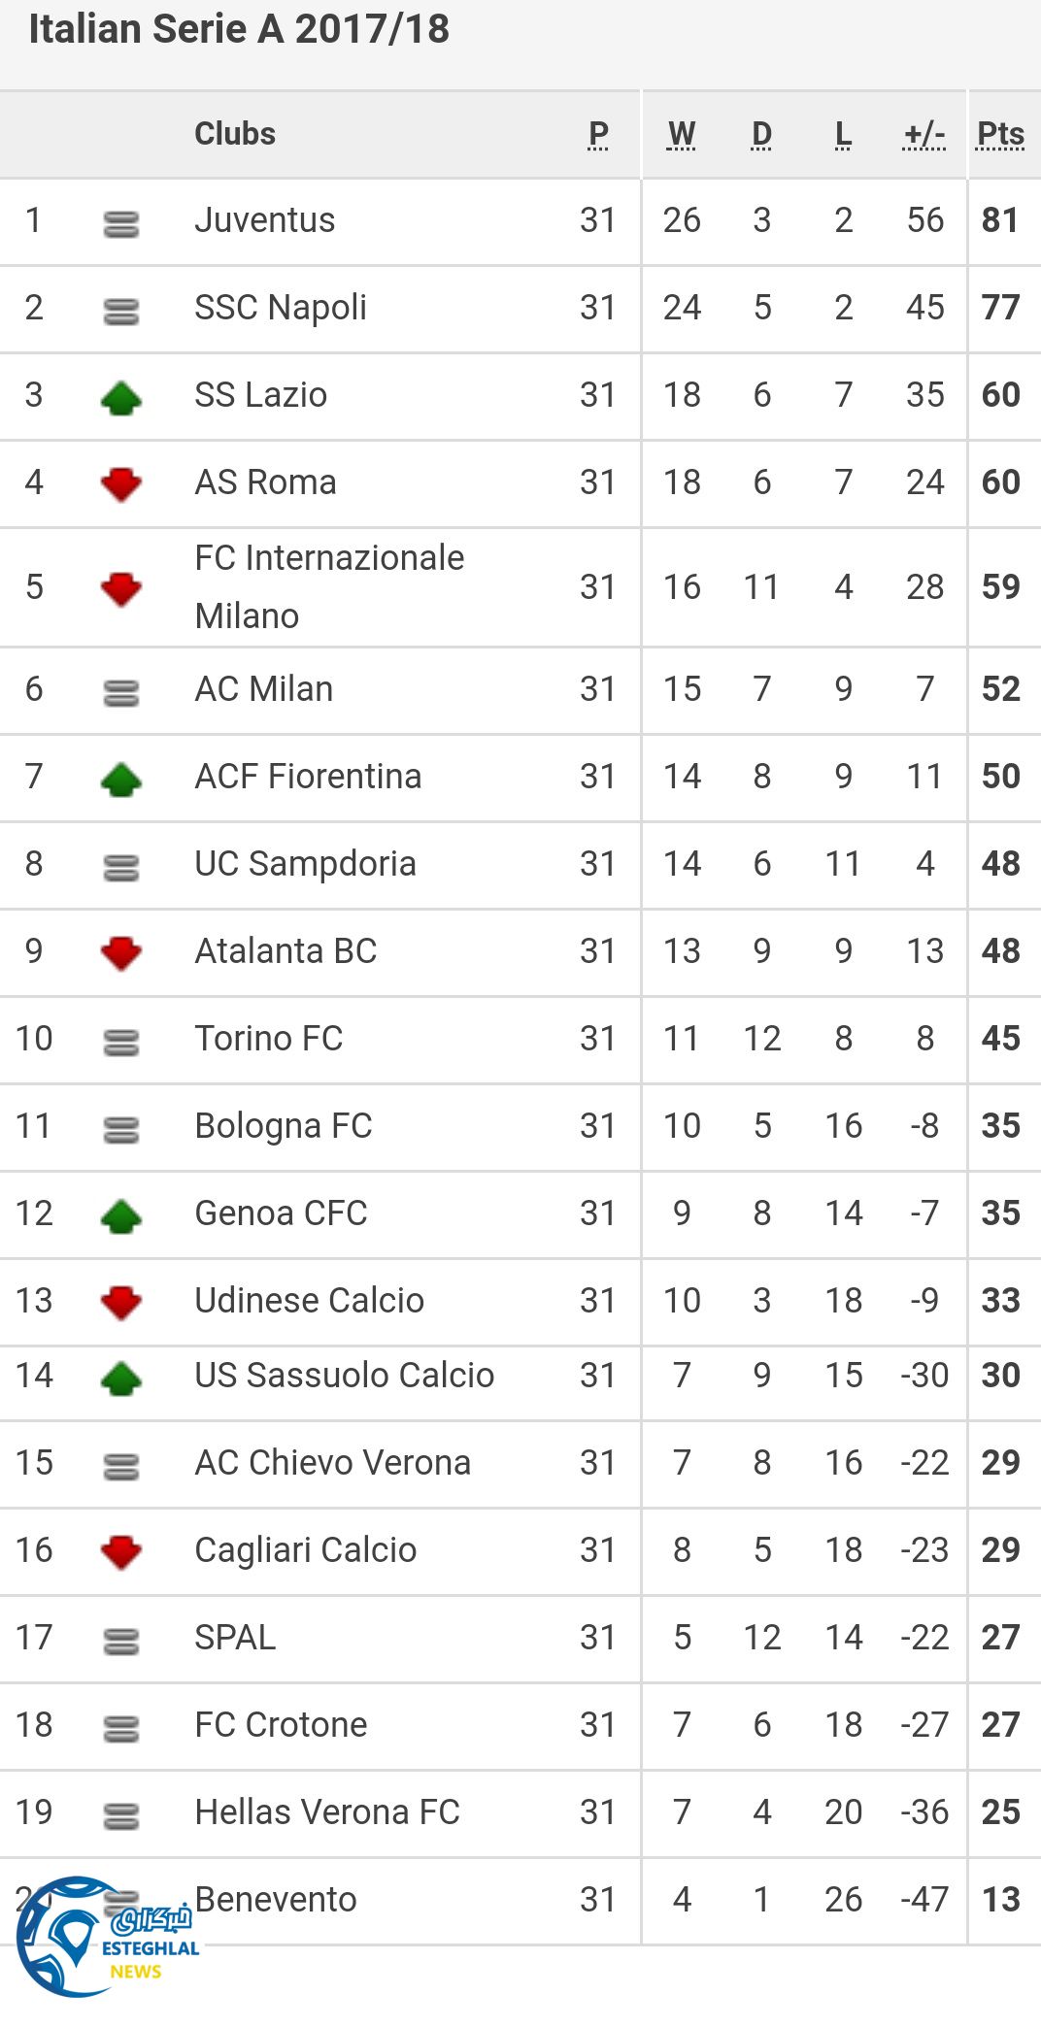
Task: Click green up arrow next to ACF Fiorentina
Action: [121, 780]
